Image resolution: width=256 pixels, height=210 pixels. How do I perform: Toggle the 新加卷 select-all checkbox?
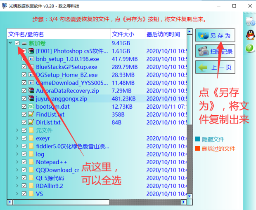point(17,43)
